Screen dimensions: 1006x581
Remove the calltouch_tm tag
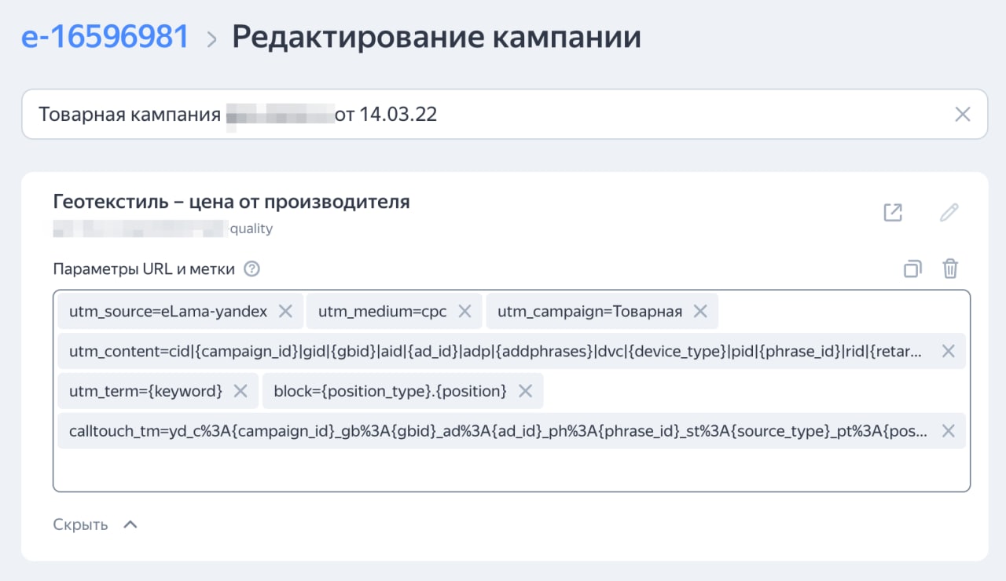(948, 431)
